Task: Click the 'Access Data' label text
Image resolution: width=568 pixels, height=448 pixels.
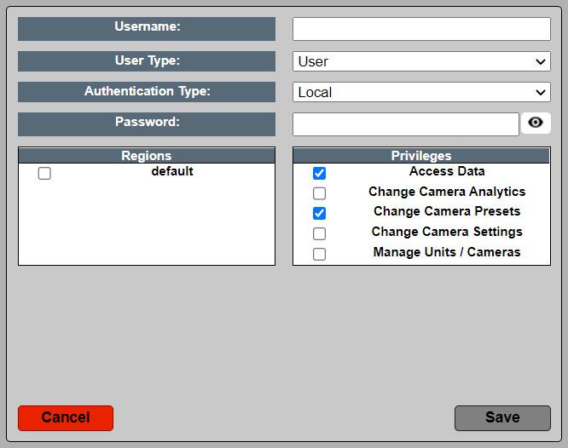Action: click(x=447, y=171)
